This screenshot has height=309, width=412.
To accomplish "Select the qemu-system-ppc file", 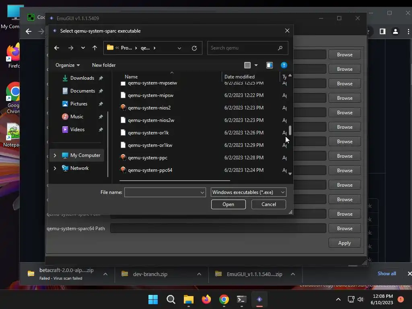I will [x=148, y=158].
